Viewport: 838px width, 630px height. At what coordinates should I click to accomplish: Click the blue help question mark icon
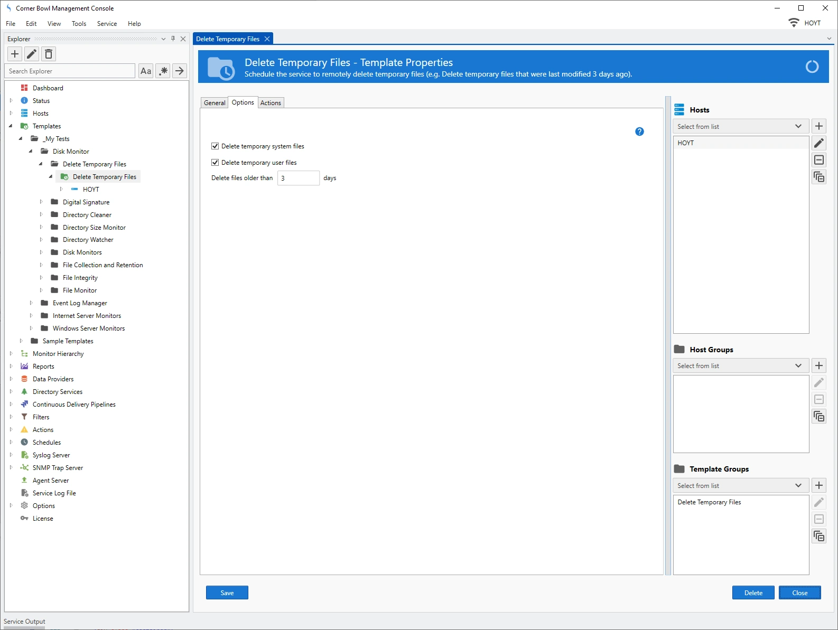(x=639, y=131)
